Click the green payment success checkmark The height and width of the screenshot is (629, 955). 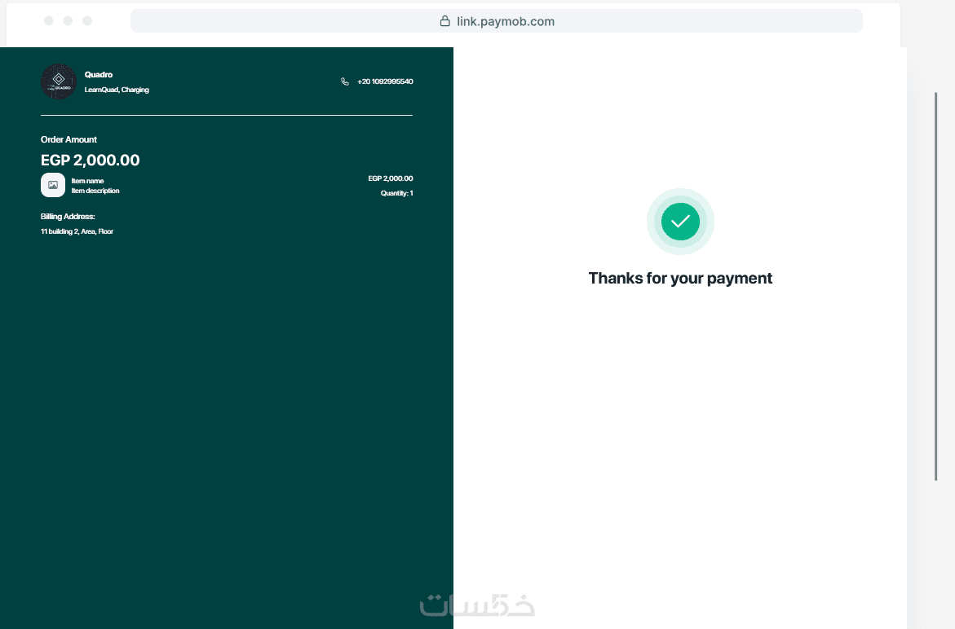(x=680, y=222)
